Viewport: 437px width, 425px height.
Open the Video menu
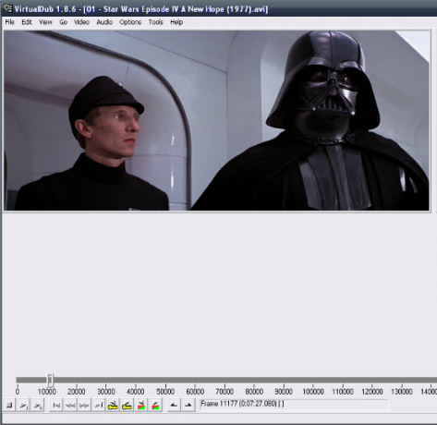[81, 22]
